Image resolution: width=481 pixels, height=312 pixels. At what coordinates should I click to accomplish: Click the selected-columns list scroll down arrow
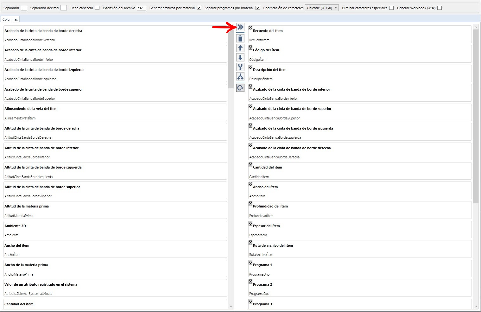coord(476,307)
